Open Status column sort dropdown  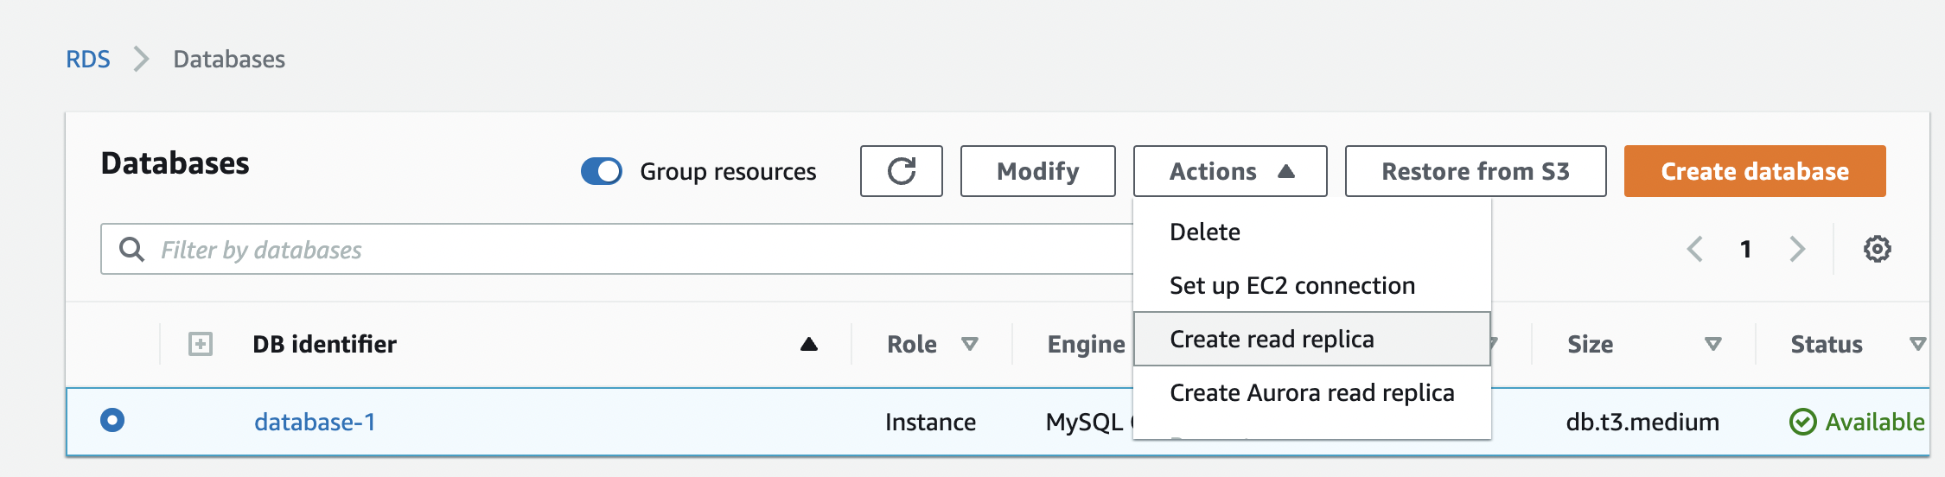pos(1917,344)
